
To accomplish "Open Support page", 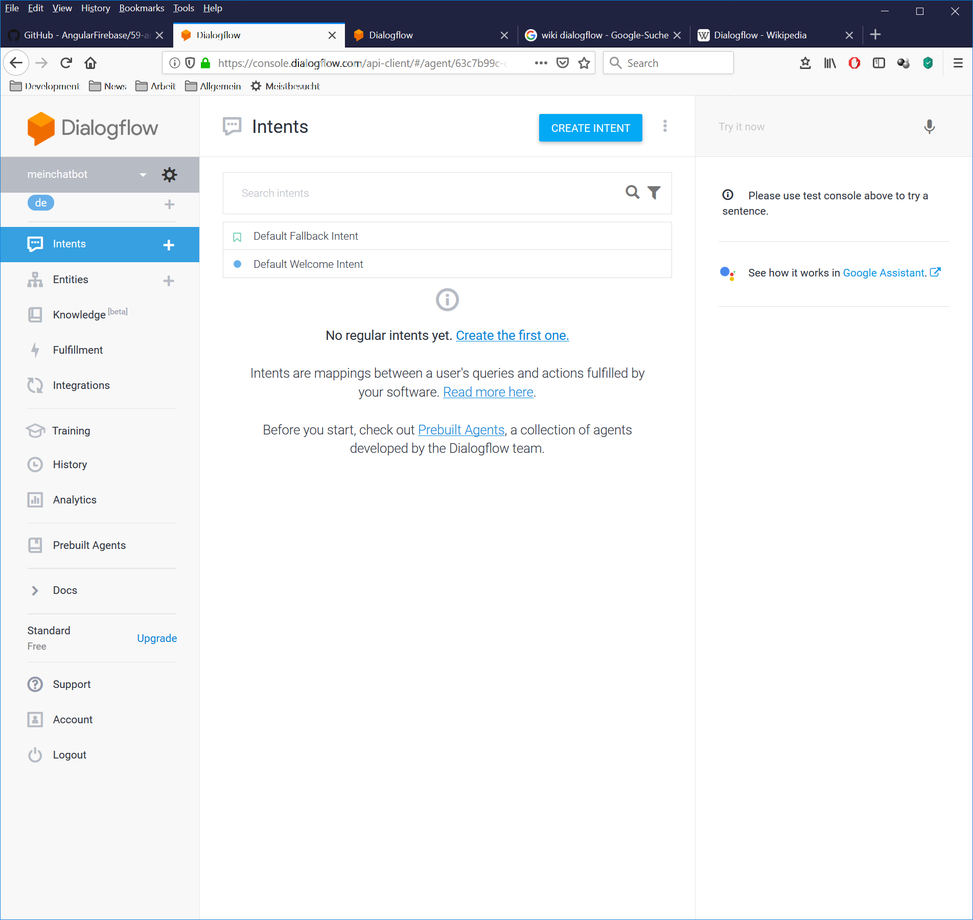I will tap(72, 684).
